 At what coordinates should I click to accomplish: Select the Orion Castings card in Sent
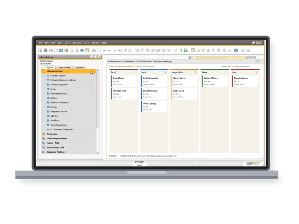(154, 106)
